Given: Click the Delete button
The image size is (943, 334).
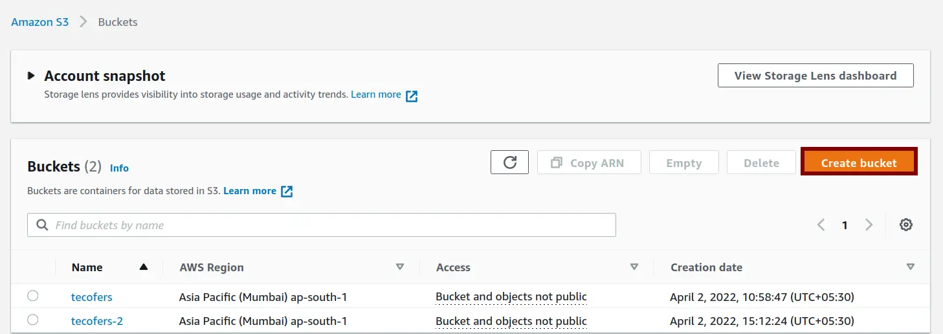Looking at the screenshot, I should 761,162.
